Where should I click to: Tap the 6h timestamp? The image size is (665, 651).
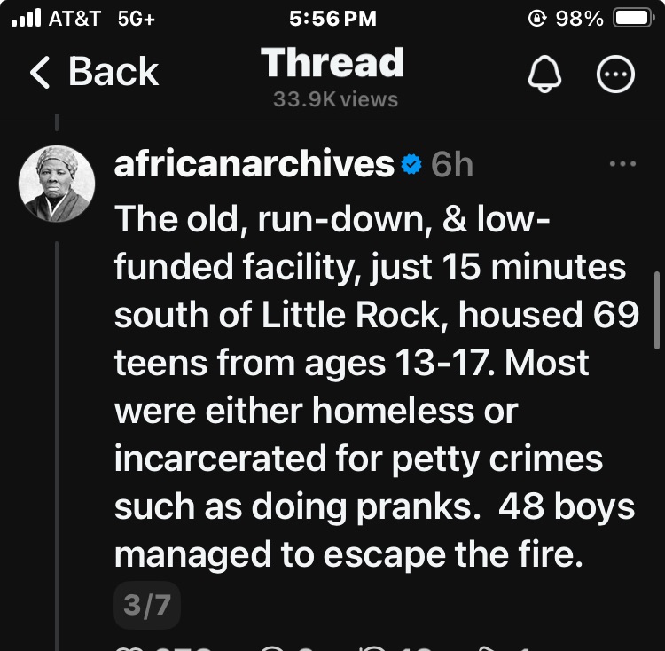coord(452,165)
